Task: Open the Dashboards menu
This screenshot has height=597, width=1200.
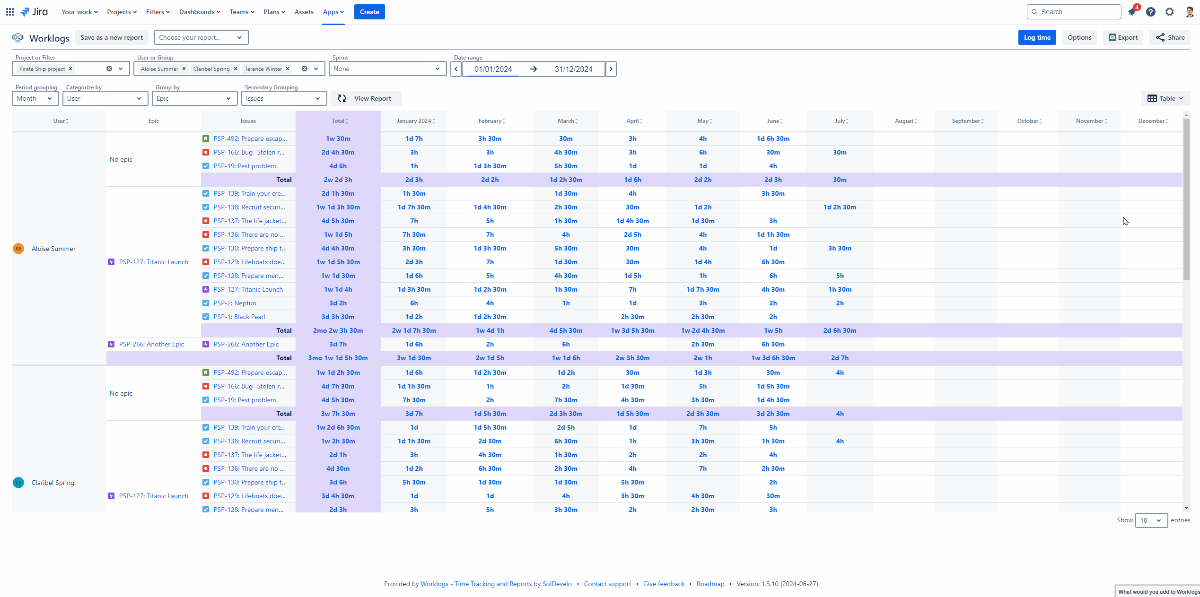Action: click(199, 12)
